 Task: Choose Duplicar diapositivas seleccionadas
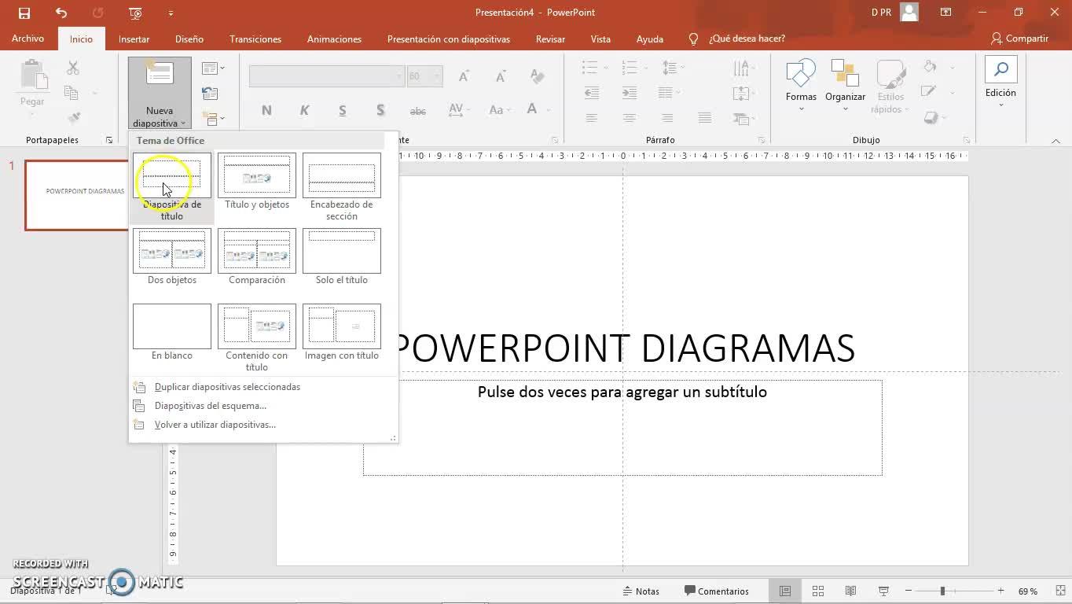click(227, 387)
